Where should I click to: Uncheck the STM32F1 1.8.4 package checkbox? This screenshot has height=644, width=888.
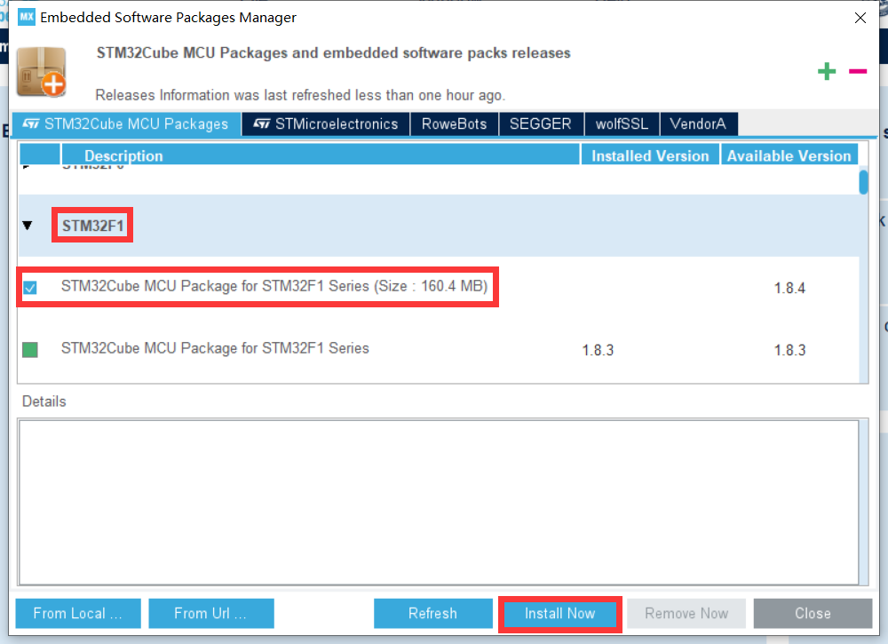(x=30, y=288)
